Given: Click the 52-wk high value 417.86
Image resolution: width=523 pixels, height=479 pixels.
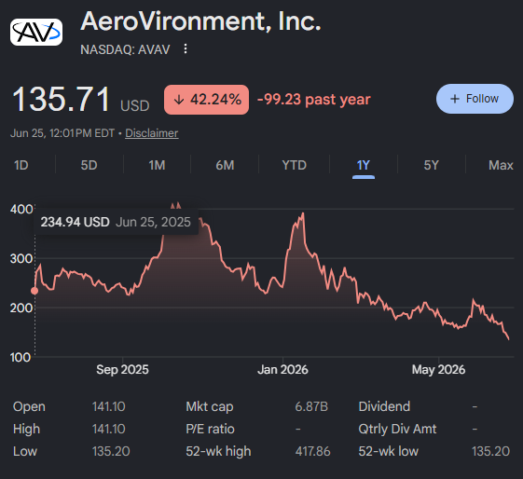Looking at the screenshot, I should (x=312, y=451).
